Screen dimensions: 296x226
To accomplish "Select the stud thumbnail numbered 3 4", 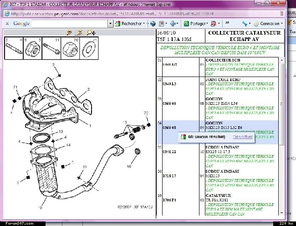I will (14, 48).
